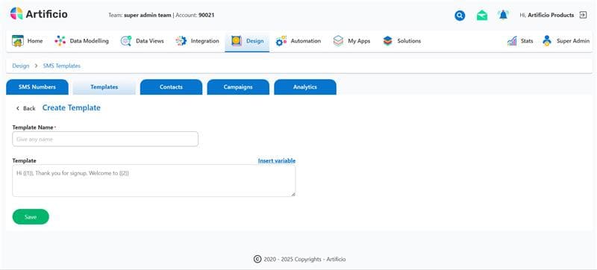Click the SMS Templates breadcrumb link

tap(62, 66)
